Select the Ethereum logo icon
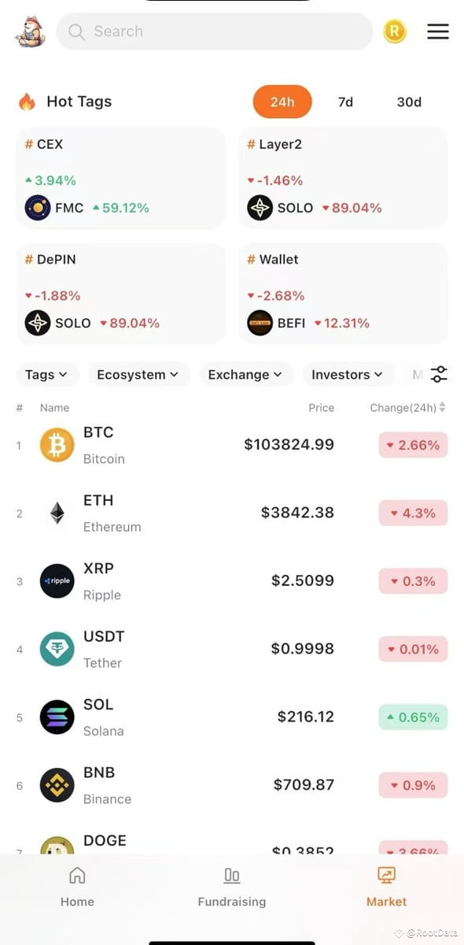This screenshot has width=464, height=945. click(x=56, y=513)
